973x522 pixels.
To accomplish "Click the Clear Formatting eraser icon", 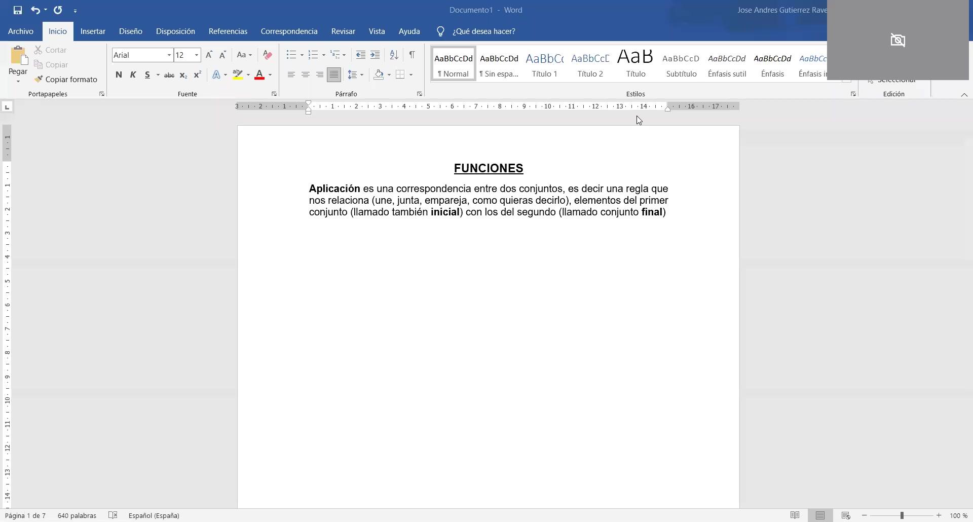I will (268, 55).
